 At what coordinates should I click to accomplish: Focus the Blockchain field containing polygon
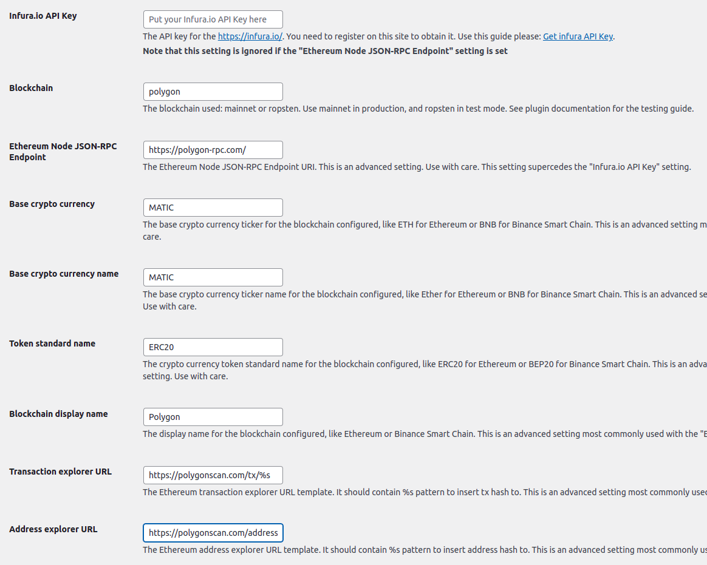pos(213,92)
